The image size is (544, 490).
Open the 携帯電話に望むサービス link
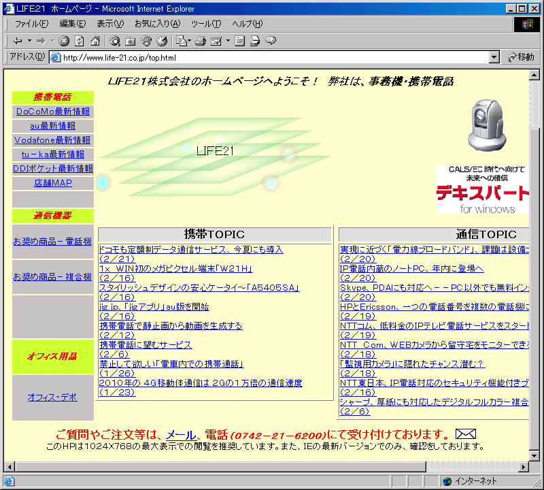click(x=146, y=345)
